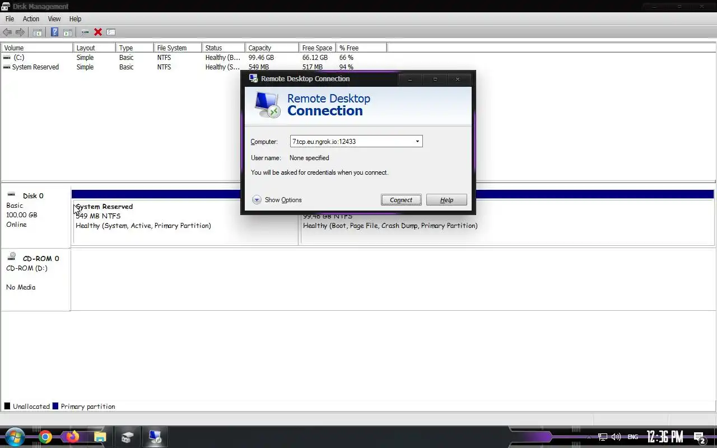The height and width of the screenshot is (448, 717).
Task: Click the Forward arrow in Disk Management toolbar
Action: pos(20,32)
